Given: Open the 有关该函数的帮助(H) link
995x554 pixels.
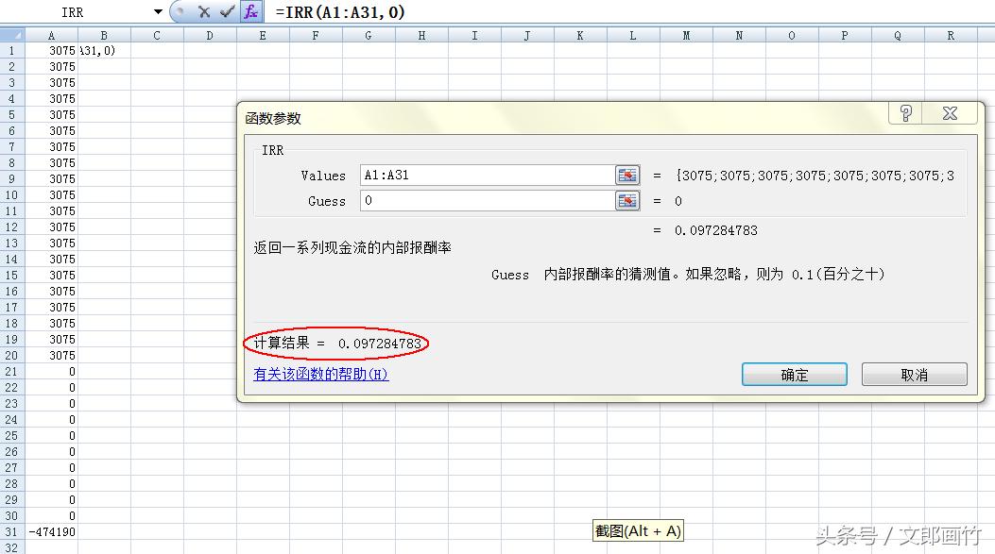Looking at the screenshot, I should (x=321, y=374).
